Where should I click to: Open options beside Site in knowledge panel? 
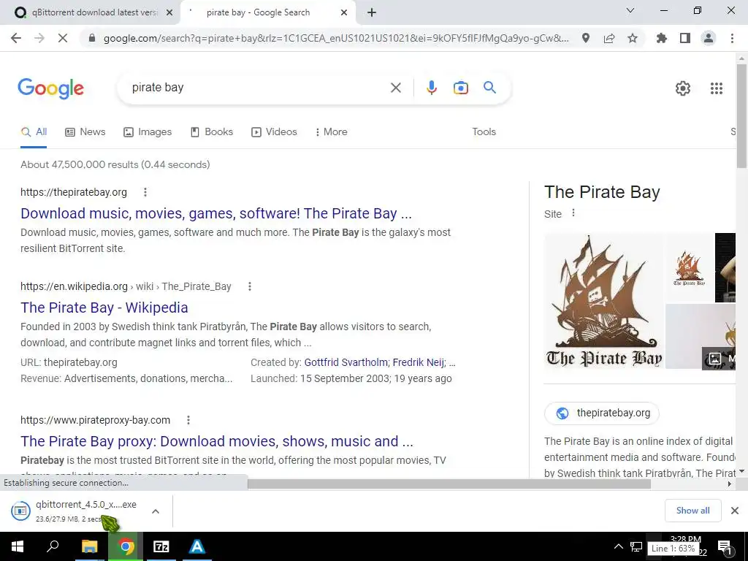(573, 213)
